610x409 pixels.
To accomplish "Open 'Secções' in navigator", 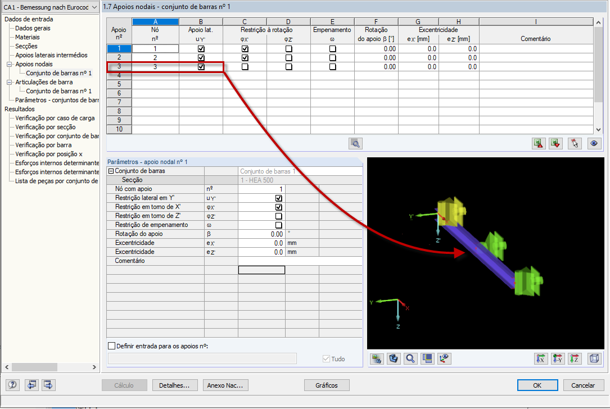I will [x=26, y=46].
